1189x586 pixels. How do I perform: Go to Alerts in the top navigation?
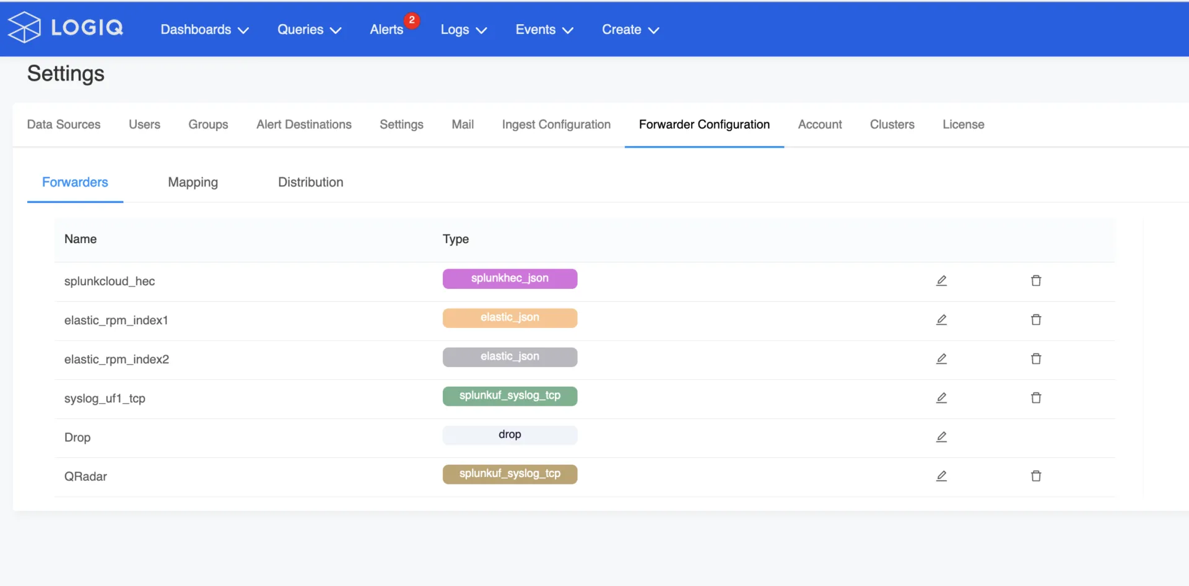click(386, 30)
